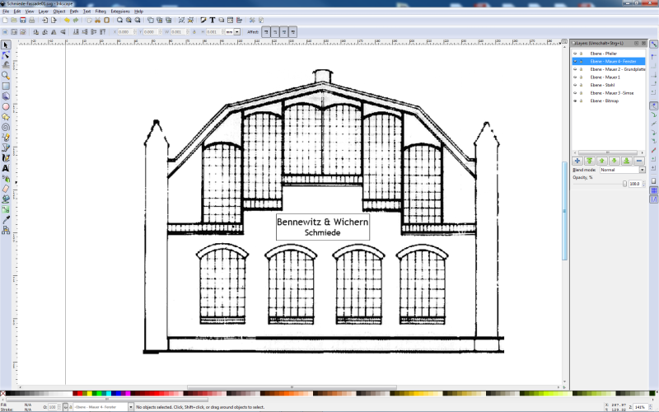The width and height of the screenshot is (659, 412).
Task: Toggle the width/height ratio lock
Action: pyautogui.click(x=194, y=32)
